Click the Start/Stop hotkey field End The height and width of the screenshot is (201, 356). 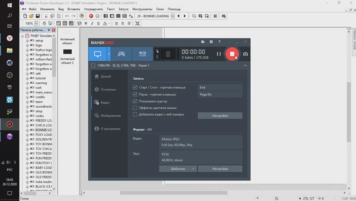pyautogui.click(x=220, y=87)
